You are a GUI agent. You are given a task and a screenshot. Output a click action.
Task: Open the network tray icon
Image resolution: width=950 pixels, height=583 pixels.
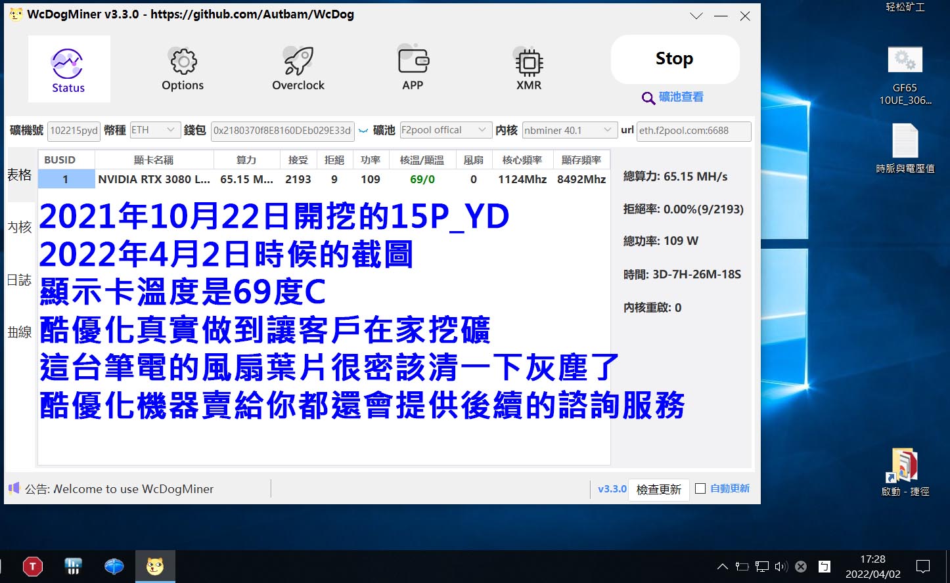pos(761,566)
